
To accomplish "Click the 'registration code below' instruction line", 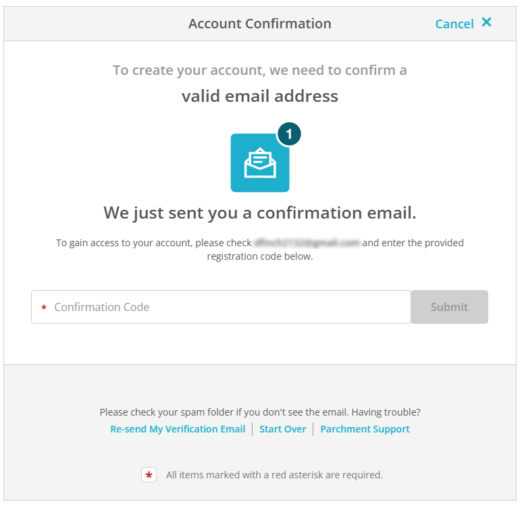I will [x=260, y=256].
